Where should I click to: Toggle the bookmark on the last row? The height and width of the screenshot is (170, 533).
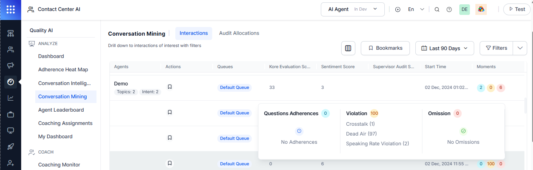170,163
